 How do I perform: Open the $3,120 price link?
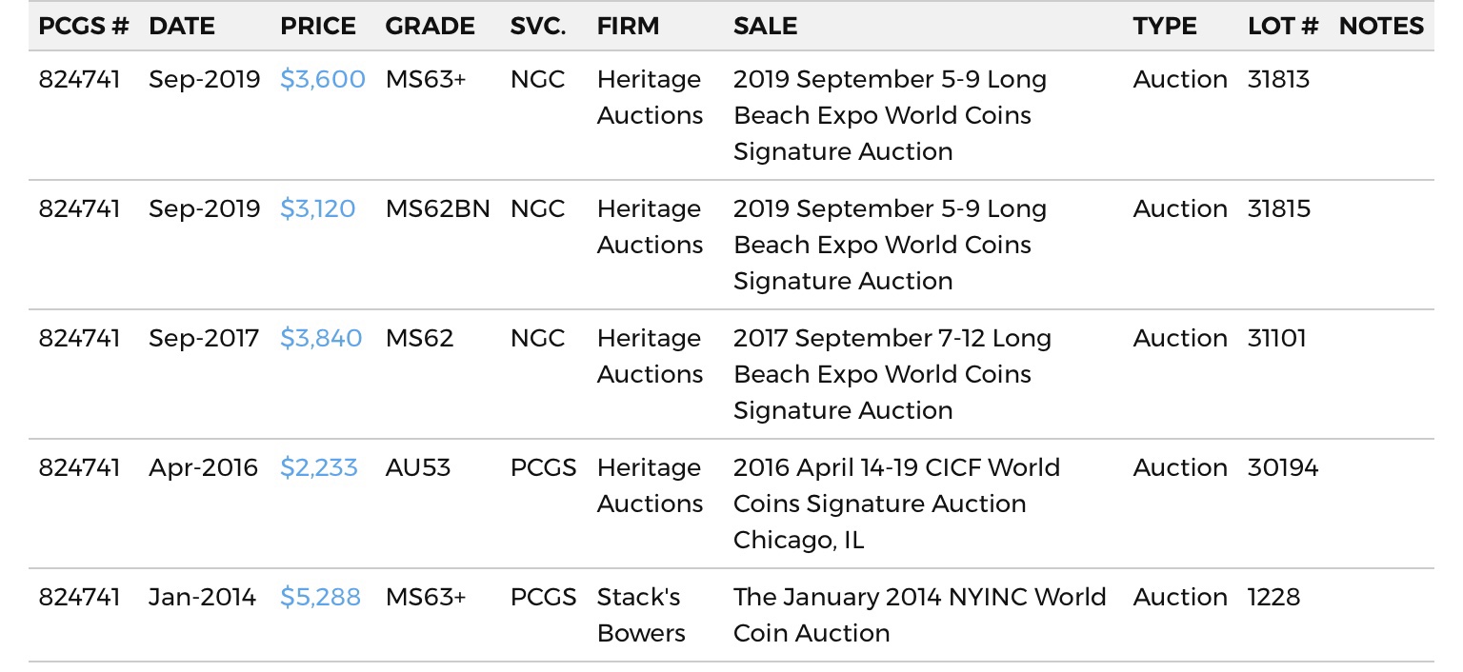pyautogui.click(x=318, y=209)
